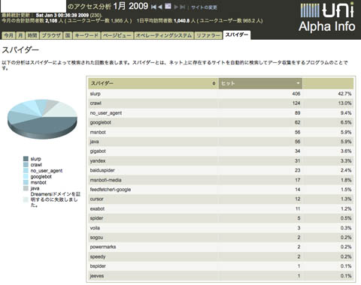Go to next month arrow
Image resolution: width=361 pixels, height=285 pixels.
[176, 7]
